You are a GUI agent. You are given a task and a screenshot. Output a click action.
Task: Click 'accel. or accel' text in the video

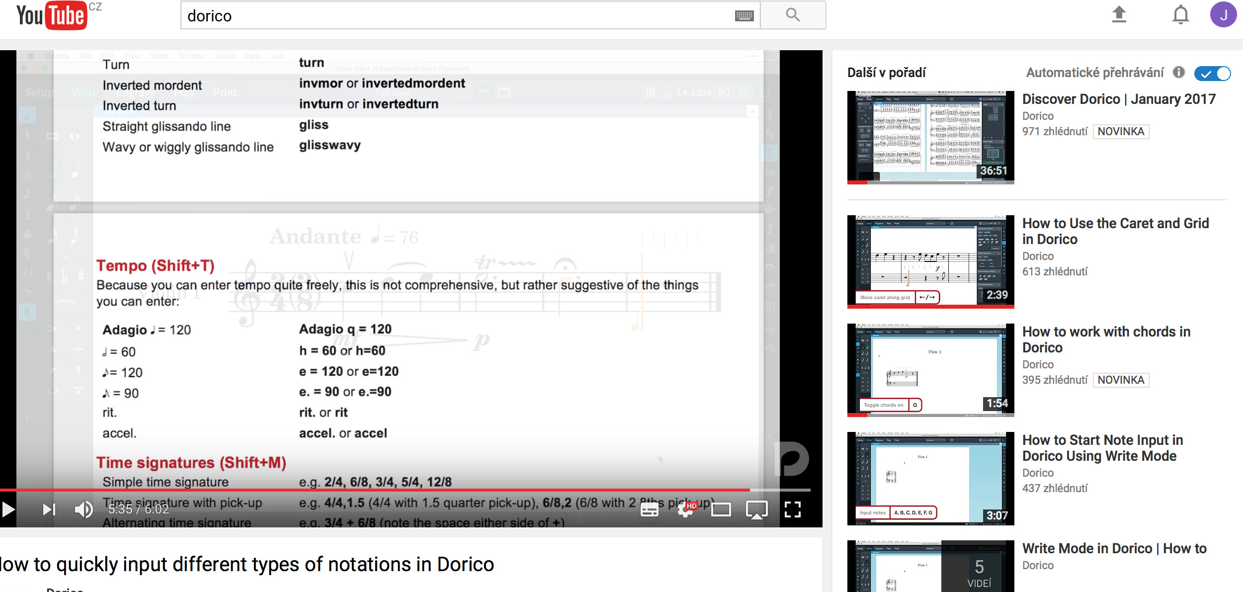[x=343, y=433]
